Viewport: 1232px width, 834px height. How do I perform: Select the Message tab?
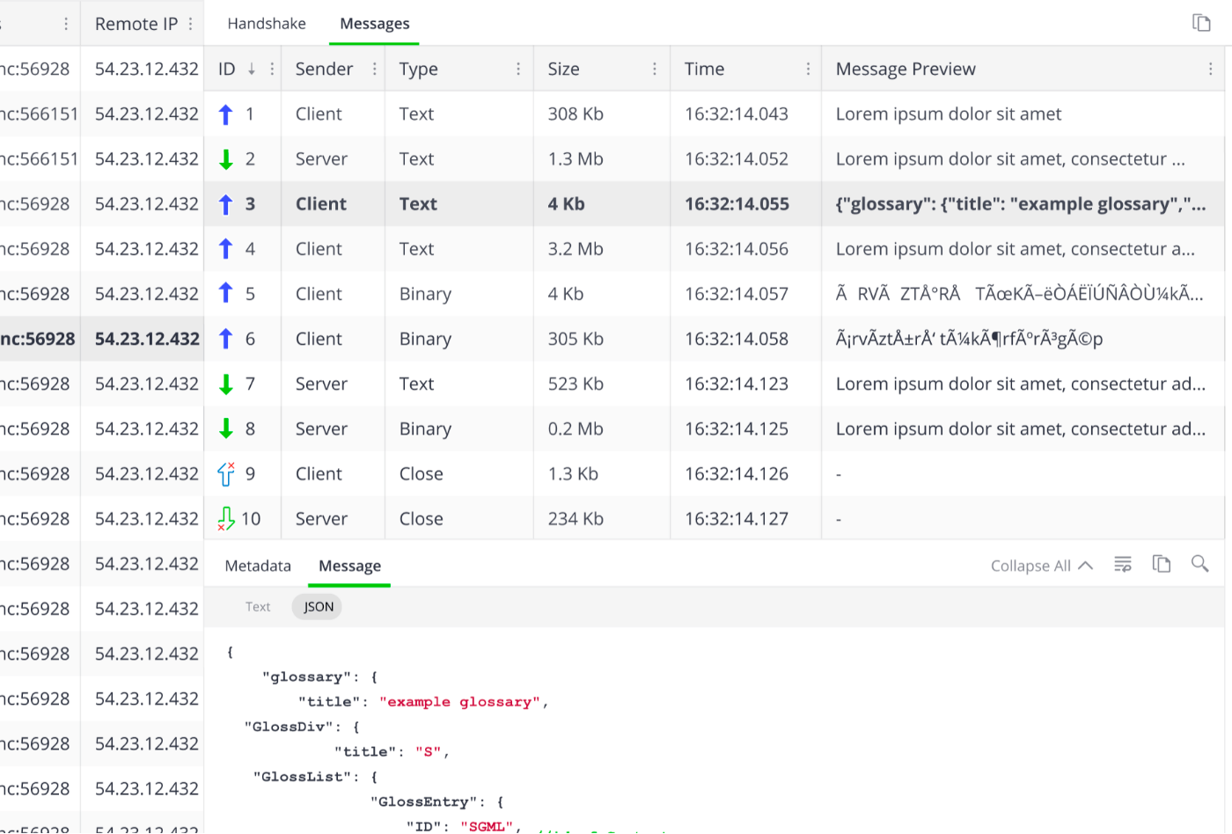pyautogui.click(x=349, y=566)
